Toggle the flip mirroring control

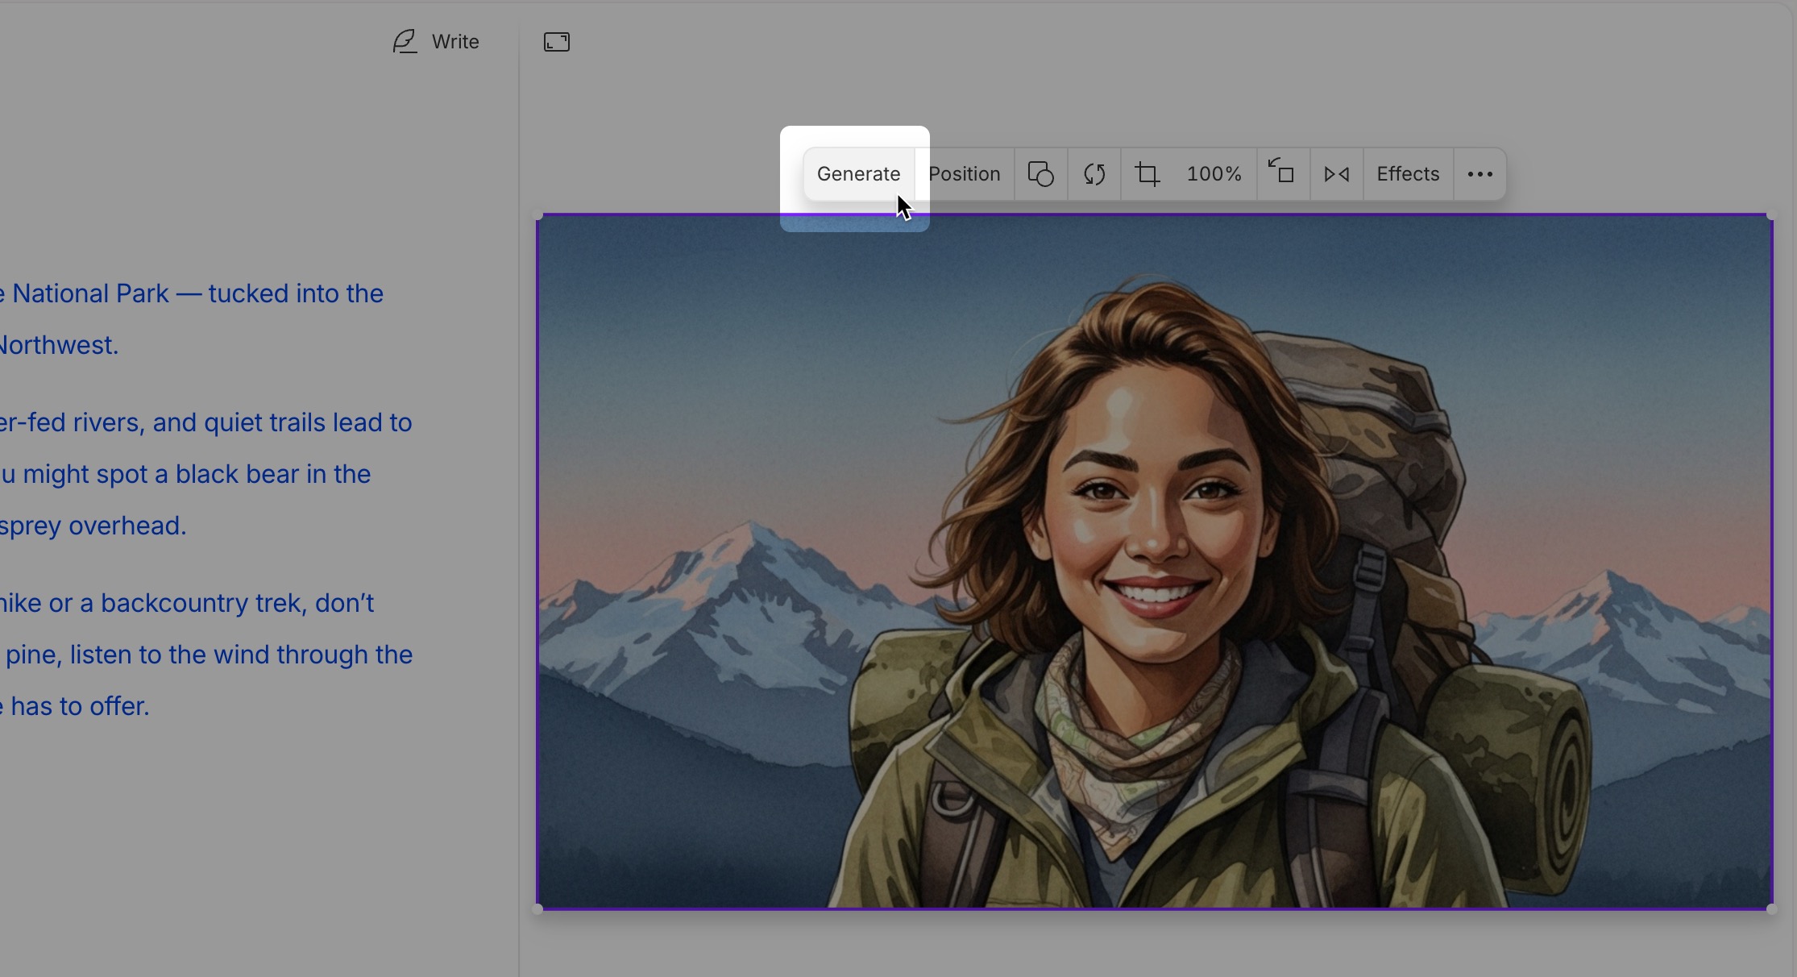click(1336, 173)
